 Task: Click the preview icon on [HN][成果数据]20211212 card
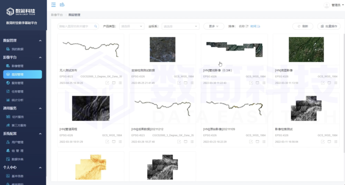pyautogui.click(x=186, y=142)
